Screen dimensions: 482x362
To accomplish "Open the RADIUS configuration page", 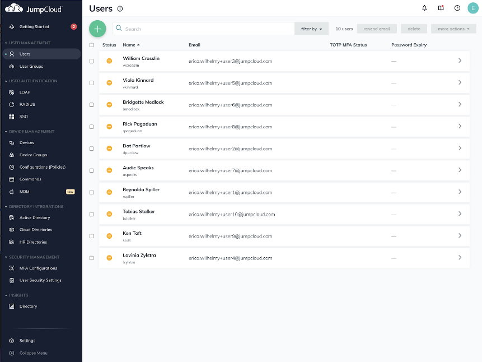I will pos(27,104).
